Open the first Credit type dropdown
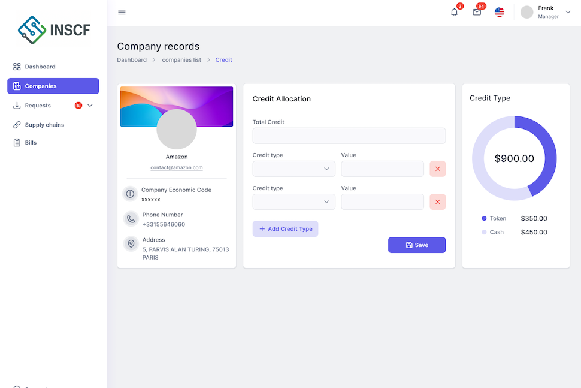Viewport: 581px width, 388px height. point(293,169)
